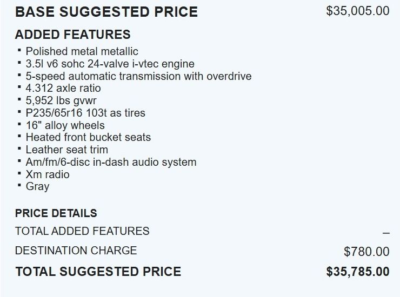The image size is (400, 297).
Task: Select the Polished metal metallic feature
Action: point(82,51)
